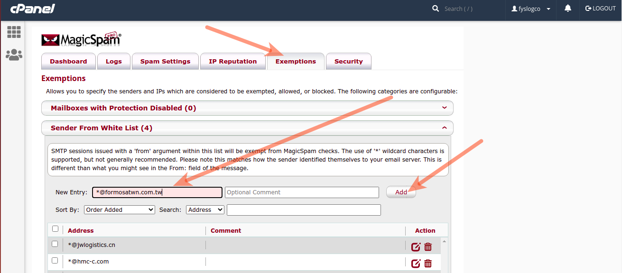622x273 pixels.
Task: Focus the New Entry address field
Action: pos(158,192)
